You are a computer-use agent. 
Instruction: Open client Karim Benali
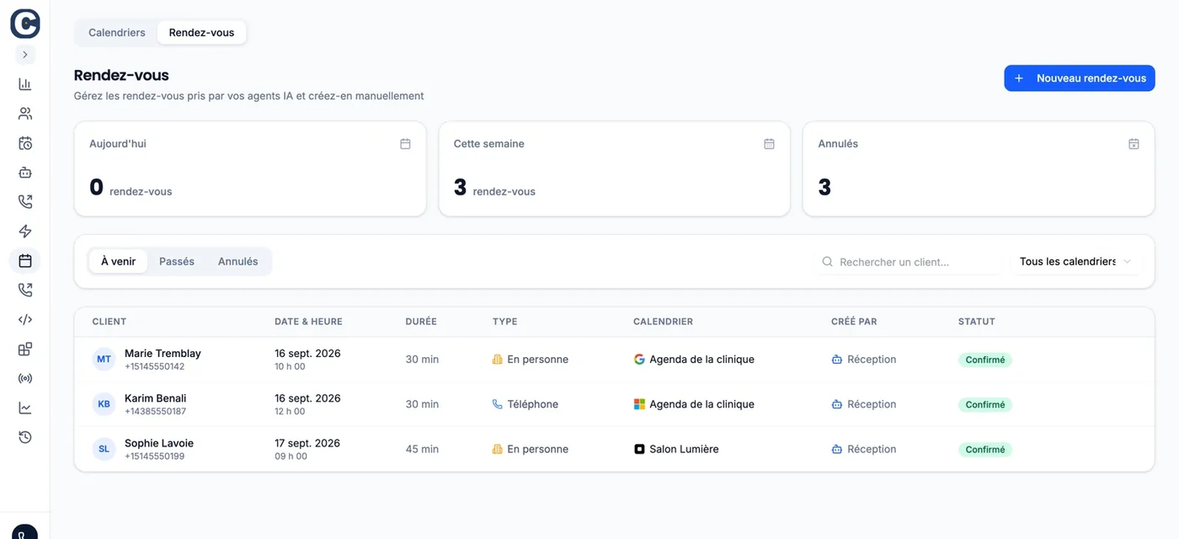[156, 398]
